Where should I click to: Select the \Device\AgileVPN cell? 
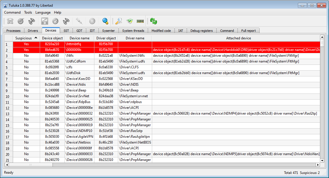click(x=80, y=137)
